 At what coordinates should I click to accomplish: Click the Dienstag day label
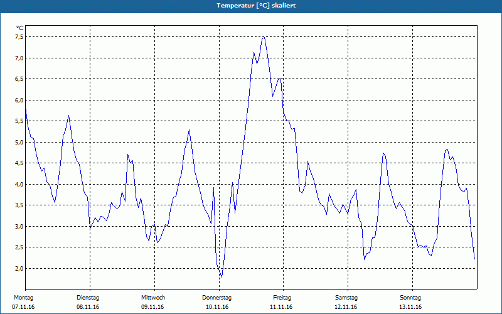coord(88,298)
